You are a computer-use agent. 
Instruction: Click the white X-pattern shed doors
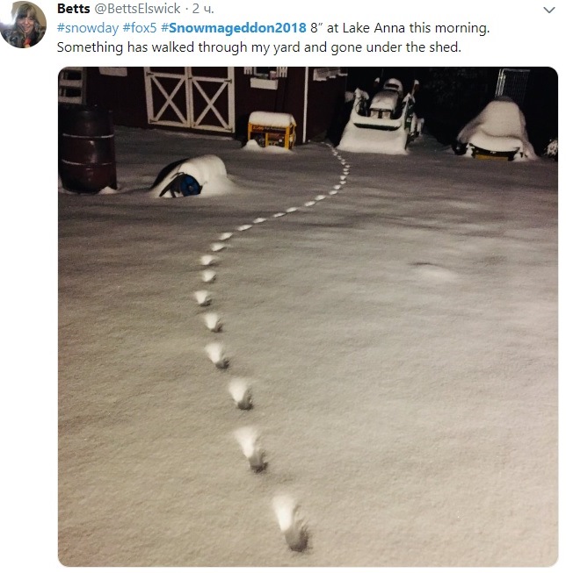tap(190, 98)
